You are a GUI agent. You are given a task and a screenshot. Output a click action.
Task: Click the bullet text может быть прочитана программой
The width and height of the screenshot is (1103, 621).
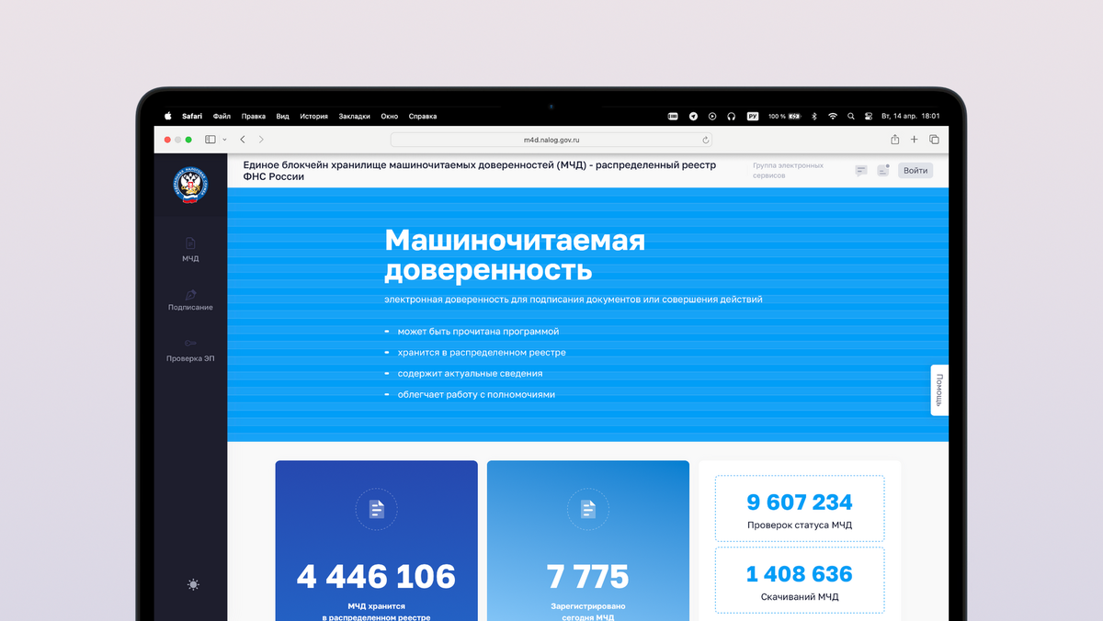[478, 332]
